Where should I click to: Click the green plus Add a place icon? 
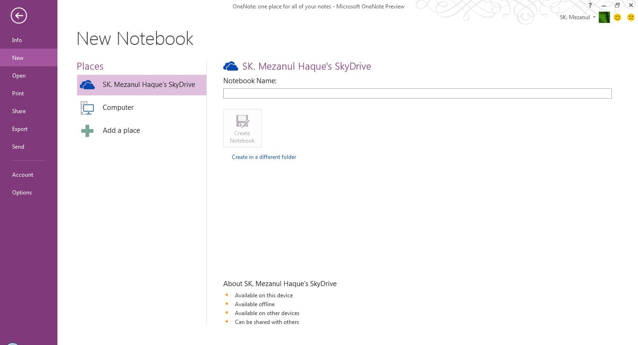pos(87,130)
